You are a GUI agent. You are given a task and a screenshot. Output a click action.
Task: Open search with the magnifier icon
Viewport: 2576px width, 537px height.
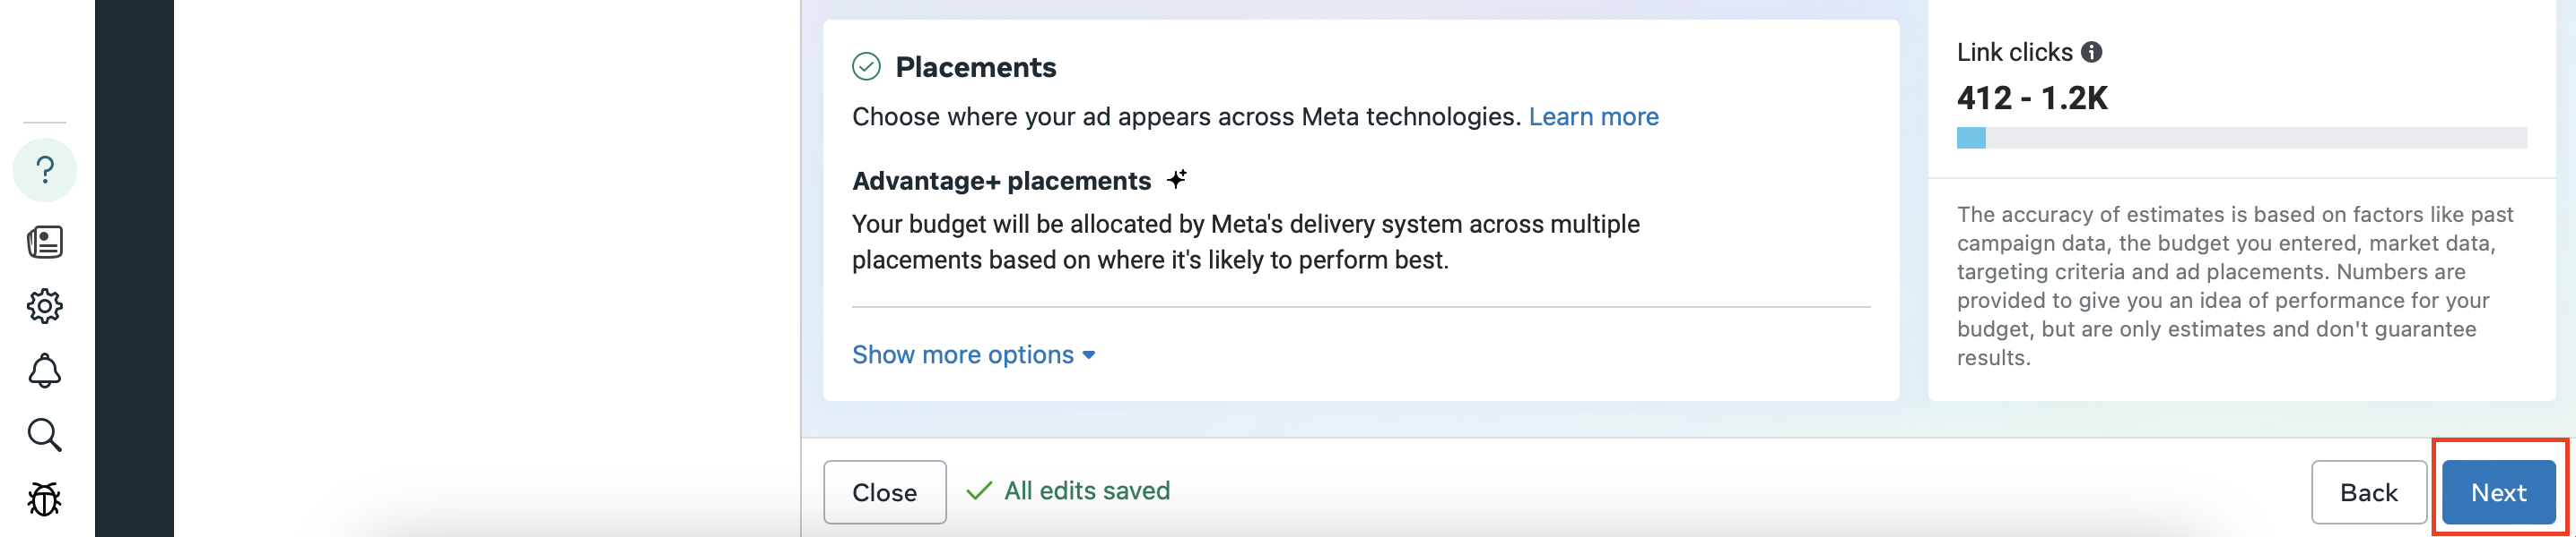45,435
